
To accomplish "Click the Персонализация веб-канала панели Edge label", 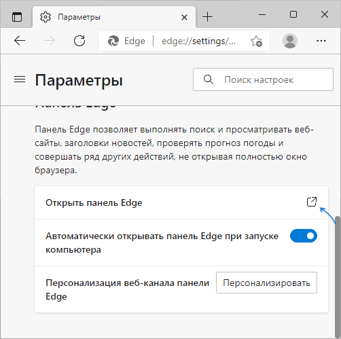I will click(x=127, y=289).
